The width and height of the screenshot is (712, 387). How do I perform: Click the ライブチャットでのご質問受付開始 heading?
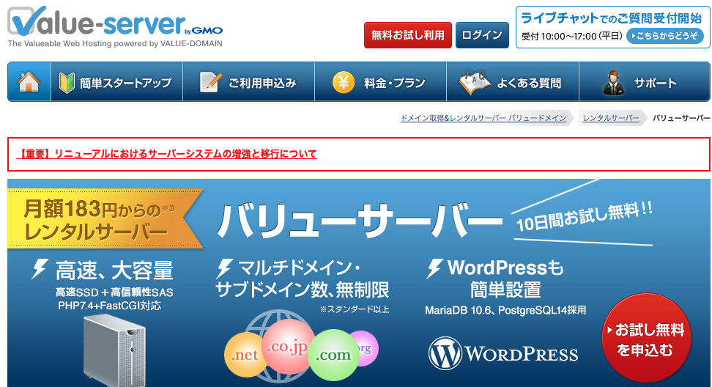coord(611,18)
